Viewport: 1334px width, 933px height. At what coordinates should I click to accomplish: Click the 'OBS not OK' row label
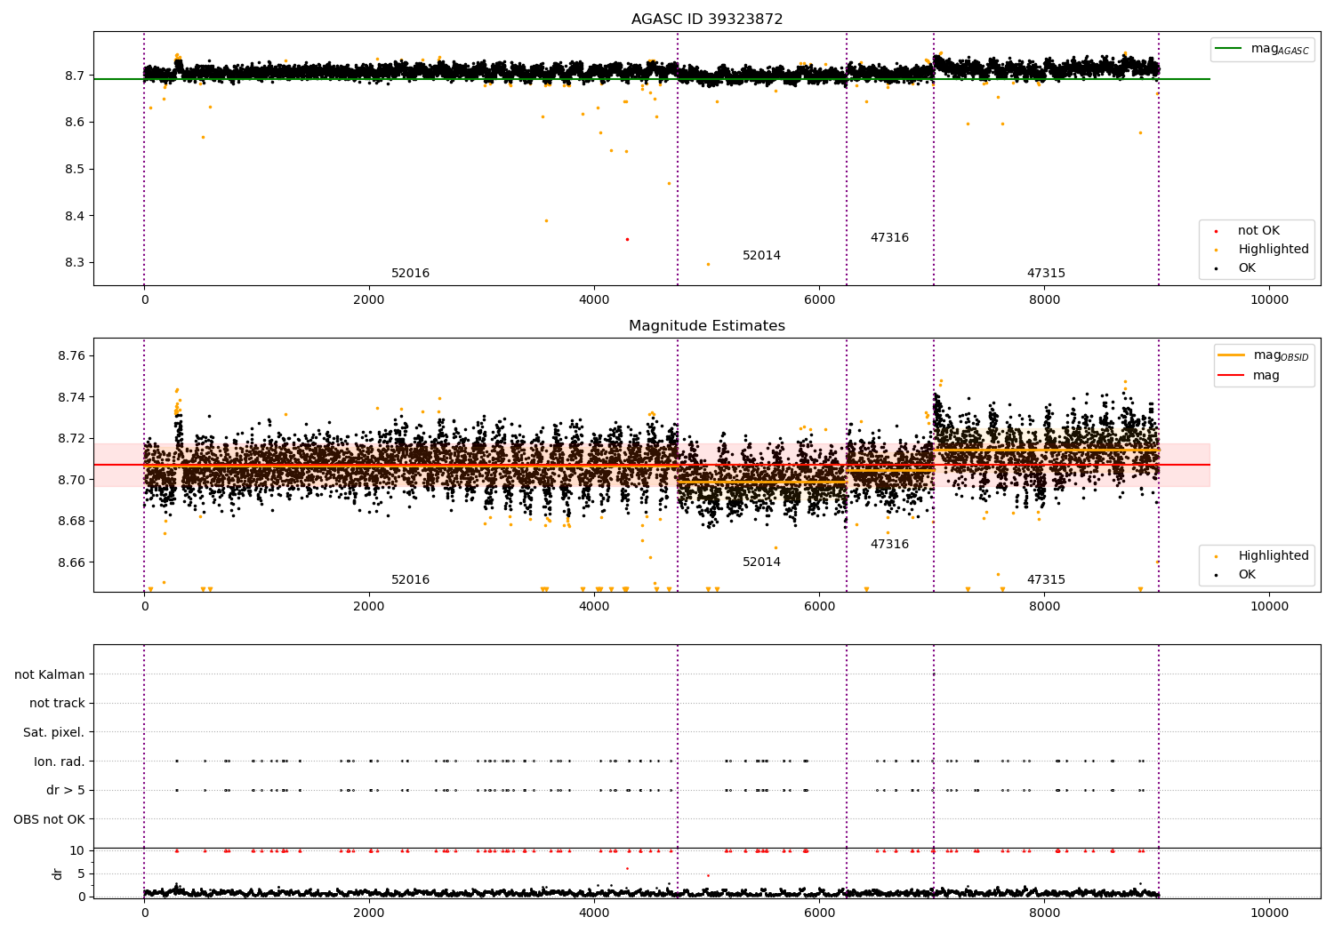[x=49, y=819]
